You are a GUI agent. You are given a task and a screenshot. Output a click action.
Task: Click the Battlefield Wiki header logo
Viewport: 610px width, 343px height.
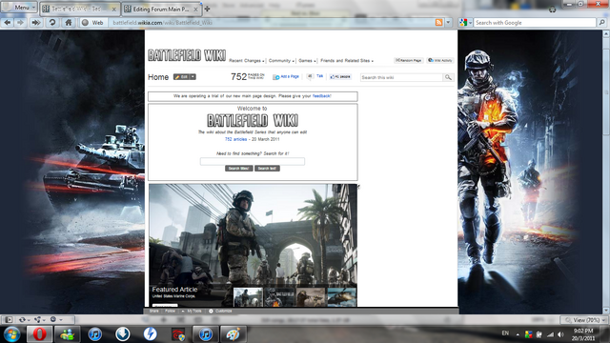pyautogui.click(x=187, y=55)
